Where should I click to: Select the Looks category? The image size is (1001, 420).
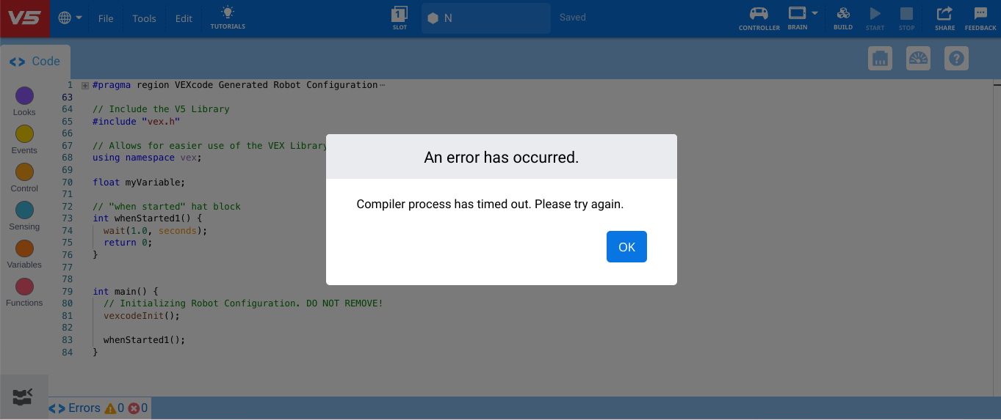[24, 101]
